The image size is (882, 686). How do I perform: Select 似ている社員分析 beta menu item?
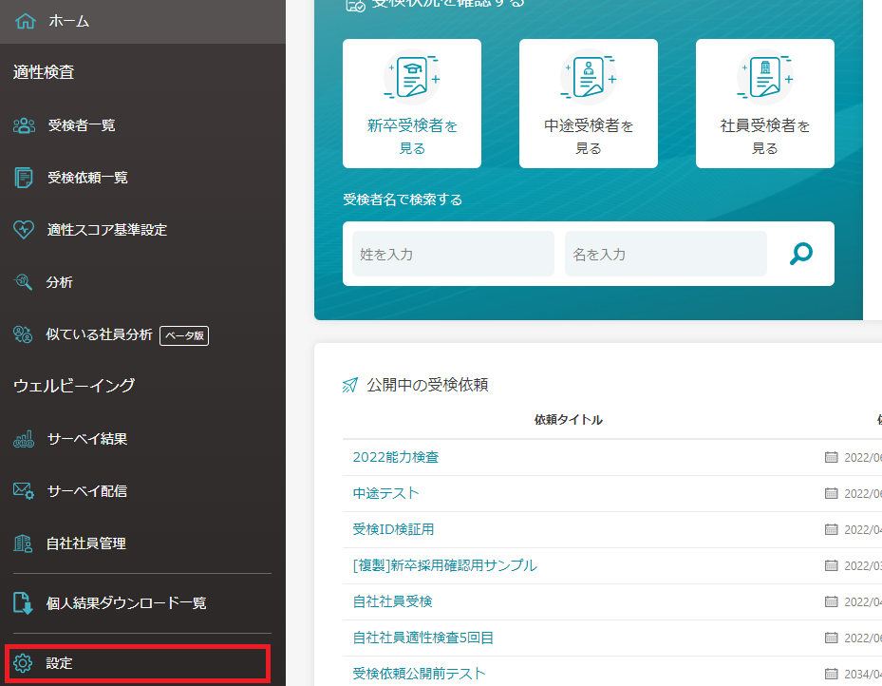tap(99, 334)
